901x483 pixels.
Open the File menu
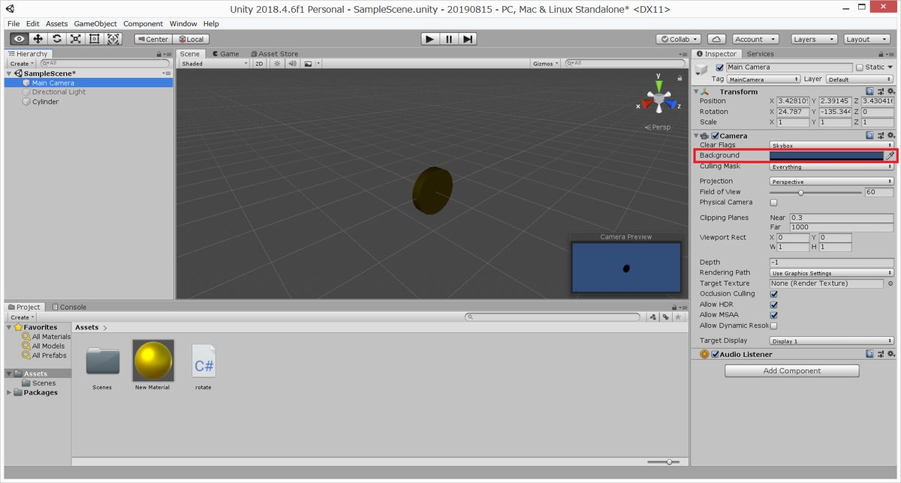coord(14,24)
